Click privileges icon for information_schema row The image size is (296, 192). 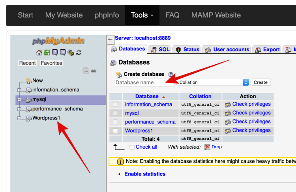point(228,104)
